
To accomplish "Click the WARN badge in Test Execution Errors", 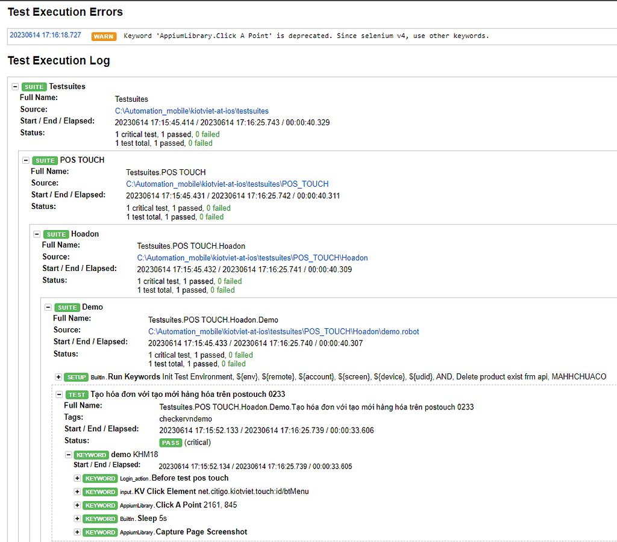I will [x=103, y=36].
